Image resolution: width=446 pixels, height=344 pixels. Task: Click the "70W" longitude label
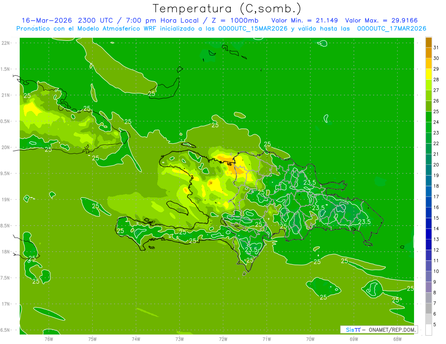click(x=310, y=339)
